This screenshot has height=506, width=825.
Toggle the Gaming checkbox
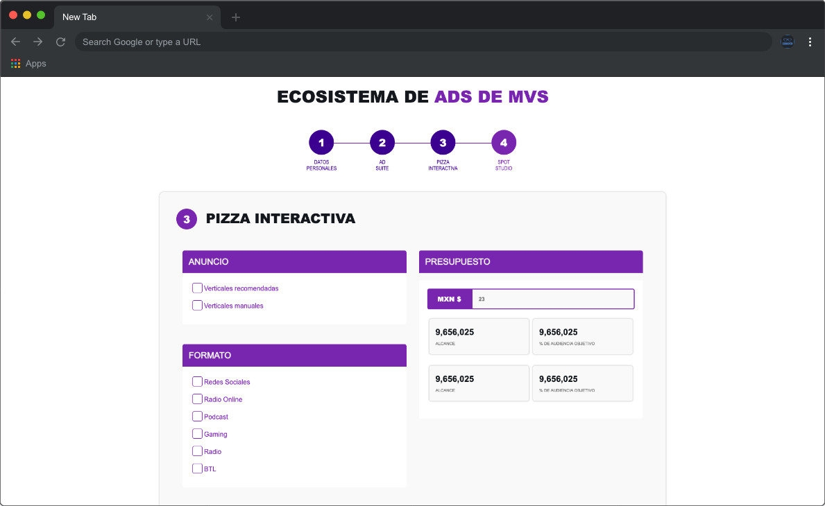click(x=197, y=433)
